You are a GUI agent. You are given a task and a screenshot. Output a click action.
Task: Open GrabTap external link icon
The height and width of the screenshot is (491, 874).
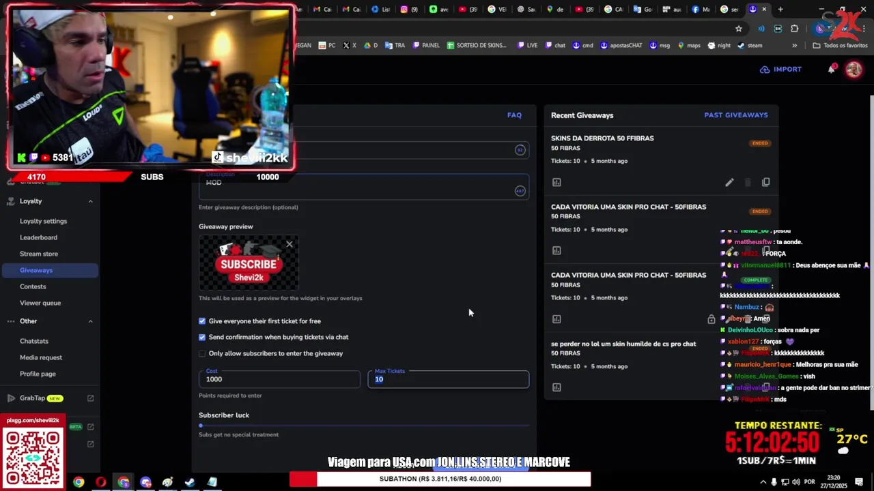pos(90,398)
